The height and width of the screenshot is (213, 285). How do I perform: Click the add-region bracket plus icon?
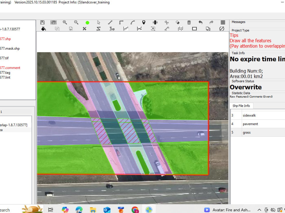coord(180,29)
